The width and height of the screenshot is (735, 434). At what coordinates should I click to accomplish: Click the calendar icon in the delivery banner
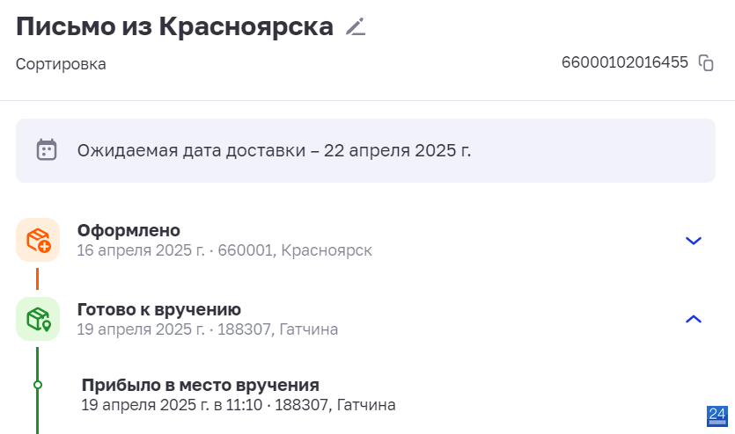[47, 150]
